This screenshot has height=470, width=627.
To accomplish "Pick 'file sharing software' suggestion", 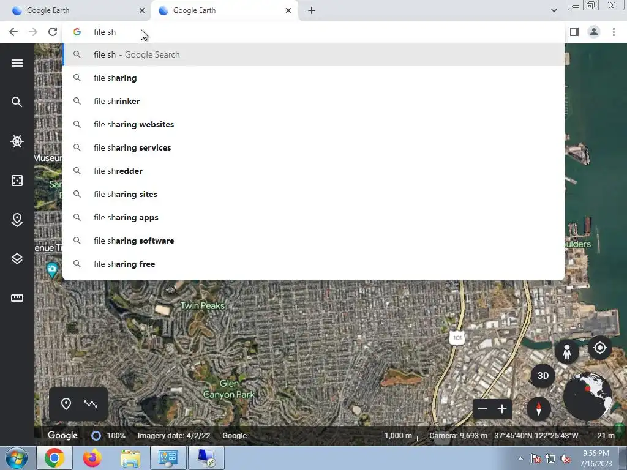I will tap(313, 241).
